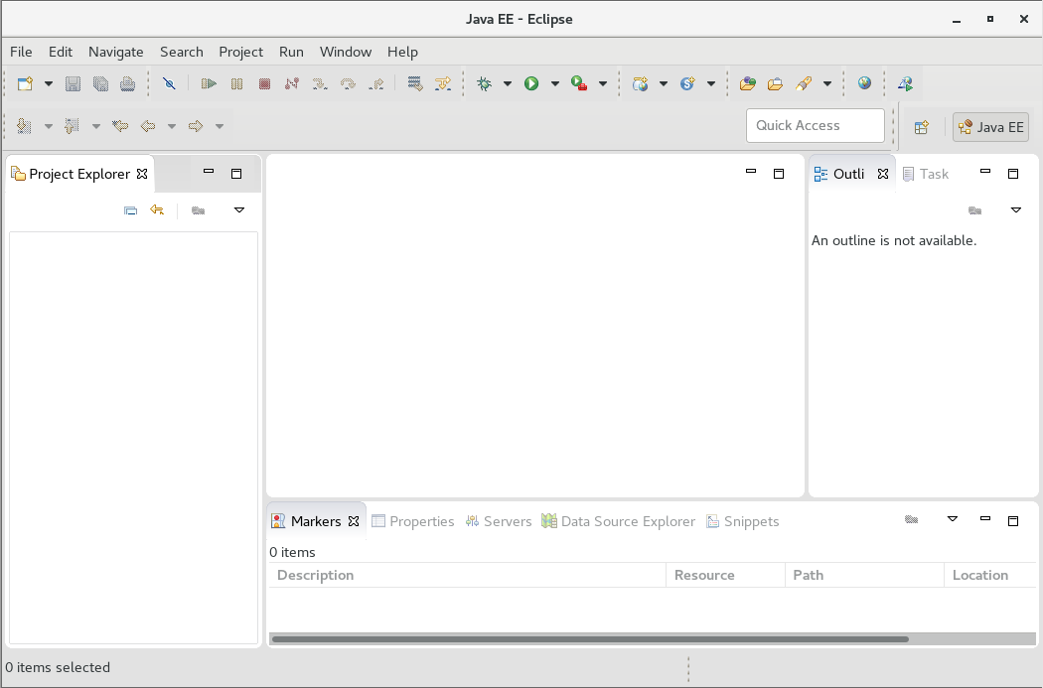Launch the Web Services Explorer icon

coord(905,83)
